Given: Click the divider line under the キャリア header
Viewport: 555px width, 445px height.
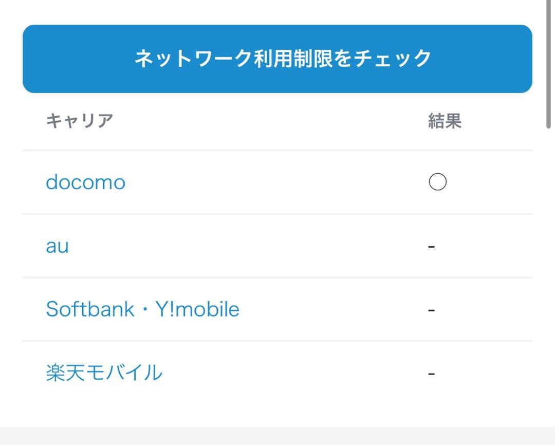Looking at the screenshot, I should click(277, 151).
